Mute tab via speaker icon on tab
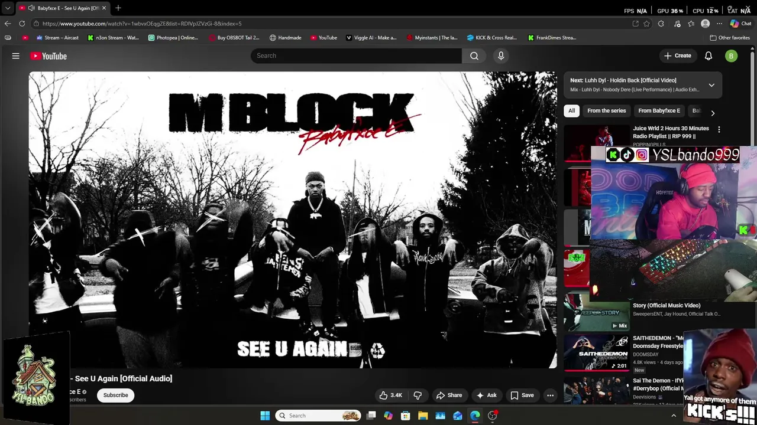Viewport: 757px width, 425px height. (31, 8)
